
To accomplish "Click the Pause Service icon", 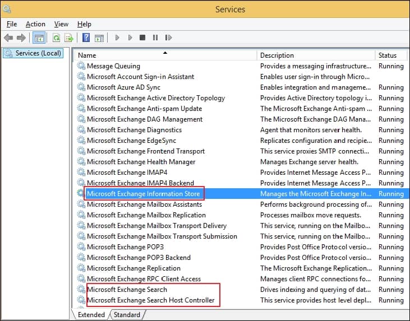I will point(155,38).
